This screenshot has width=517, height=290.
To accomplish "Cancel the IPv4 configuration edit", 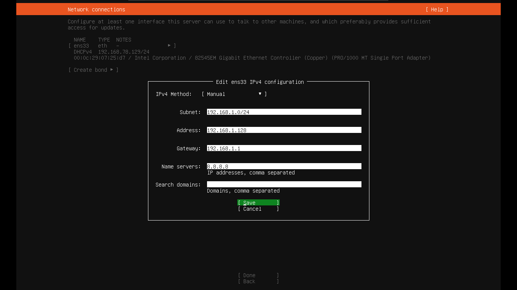I will pos(258,209).
